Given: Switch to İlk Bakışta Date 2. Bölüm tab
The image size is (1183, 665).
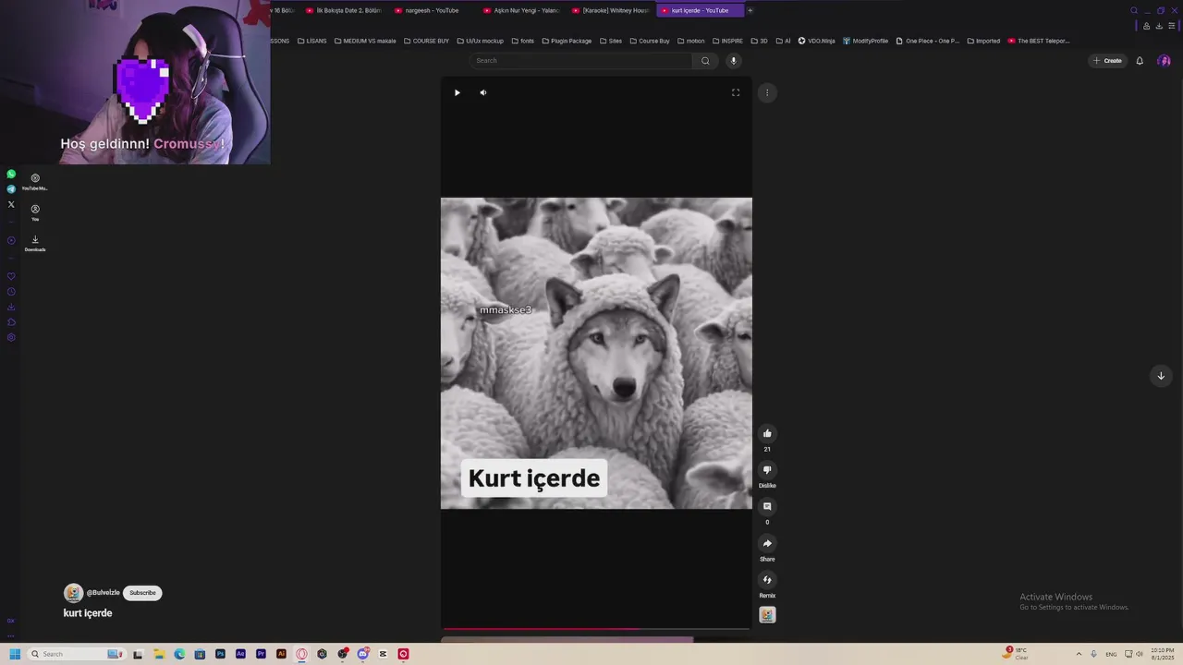Looking at the screenshot, I should (x=343, y=10).
